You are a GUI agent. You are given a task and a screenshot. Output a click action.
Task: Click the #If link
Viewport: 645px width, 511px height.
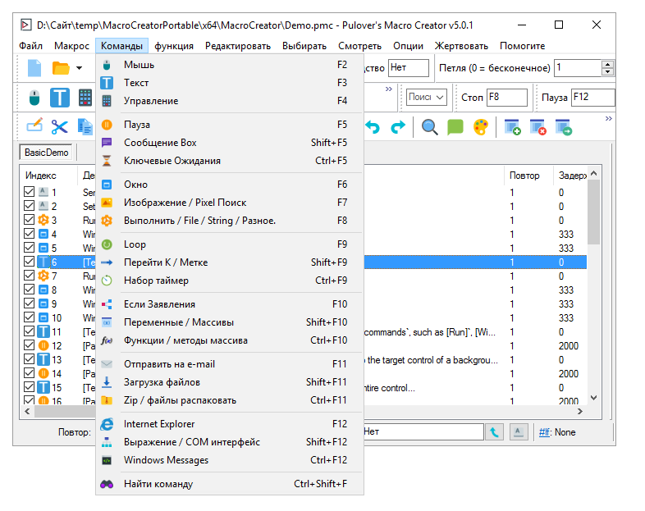click(x=545, y=432)
